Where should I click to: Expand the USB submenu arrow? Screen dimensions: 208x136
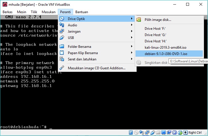click(x=131, y=38)
